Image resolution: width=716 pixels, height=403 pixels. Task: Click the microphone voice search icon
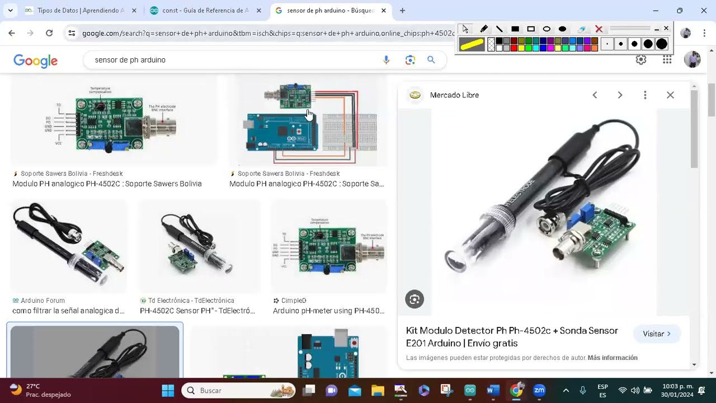pyautogui.click(x=386, y=60)
